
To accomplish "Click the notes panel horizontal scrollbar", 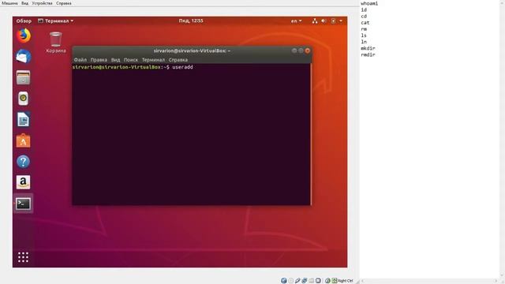I will 429,281.
